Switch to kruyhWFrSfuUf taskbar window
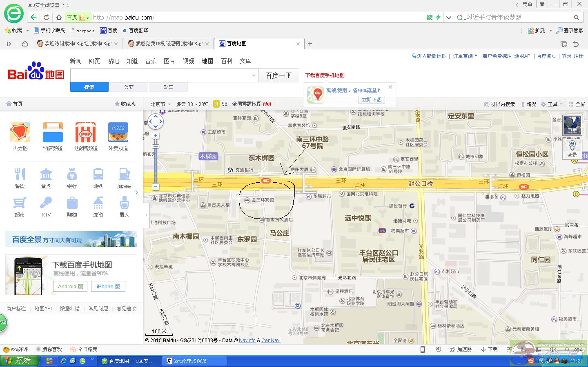The height and width of the screenshot is (367, 588). (195, 361)
